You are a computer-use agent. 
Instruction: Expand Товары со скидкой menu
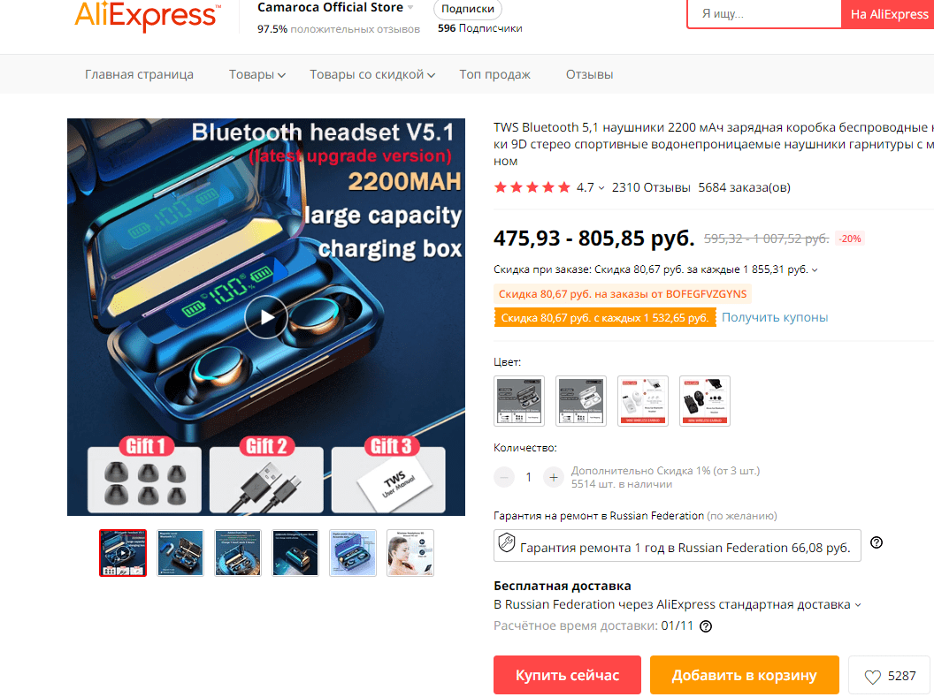click(372, 74)
